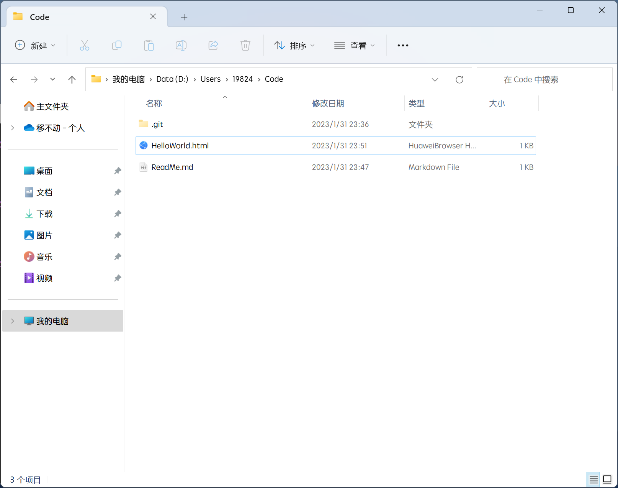Viewport: 618px width, 488px height.
Task: Go up one folder level
Action: [x=72, y=79]
